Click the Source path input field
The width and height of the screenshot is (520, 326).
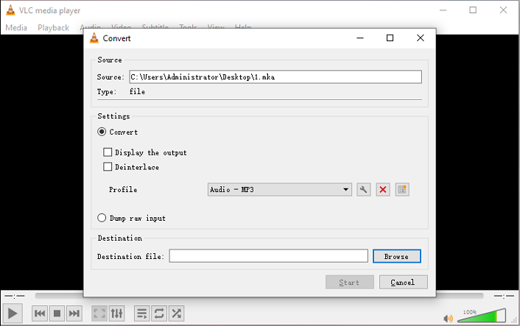[275, 77]
